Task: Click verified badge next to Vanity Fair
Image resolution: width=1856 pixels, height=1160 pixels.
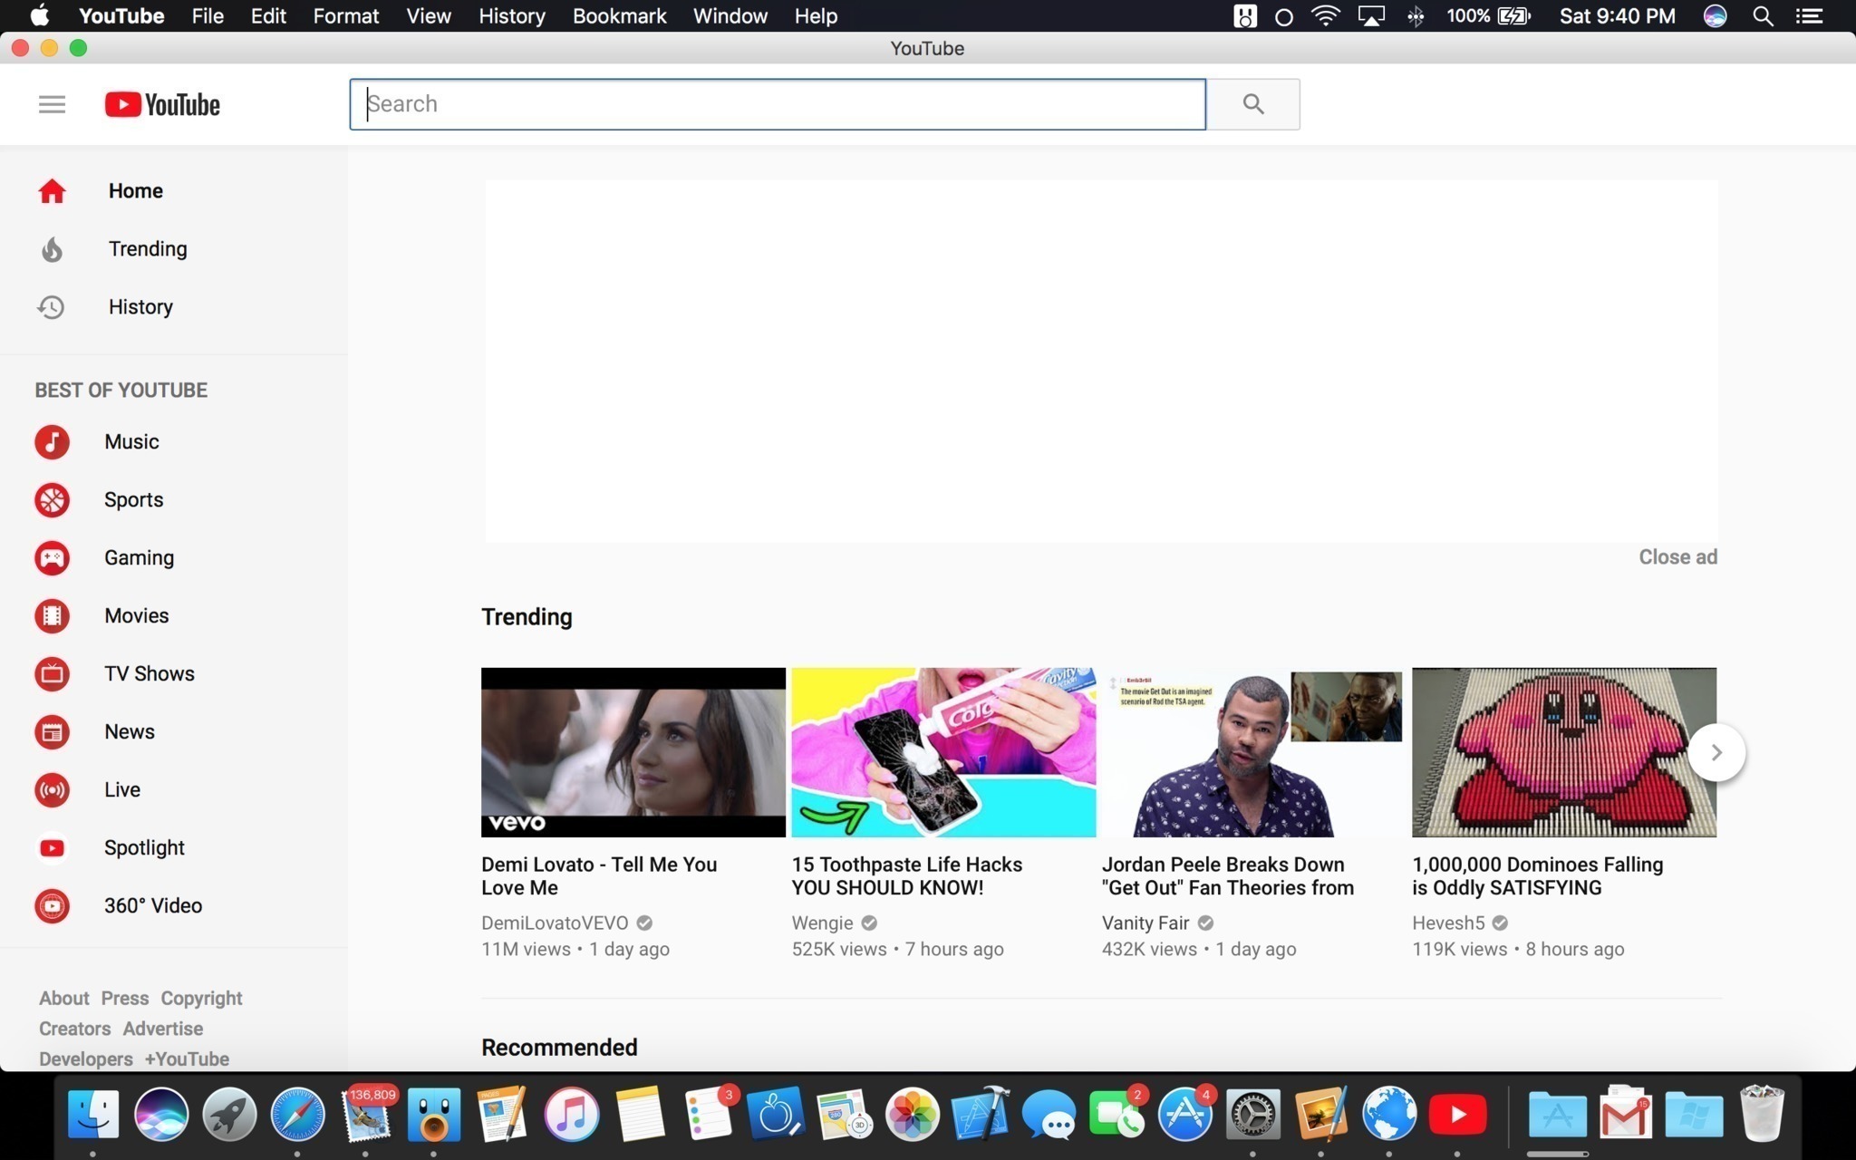Action: coord(1205,923)
